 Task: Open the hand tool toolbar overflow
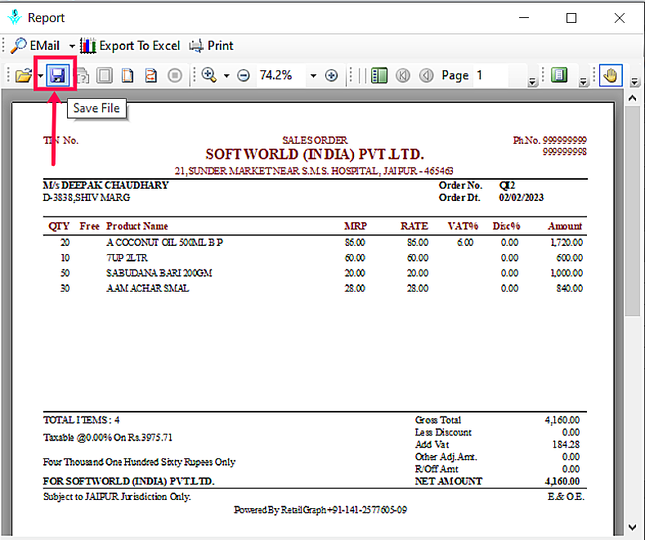pyautogui.click(x=634, y=82)
